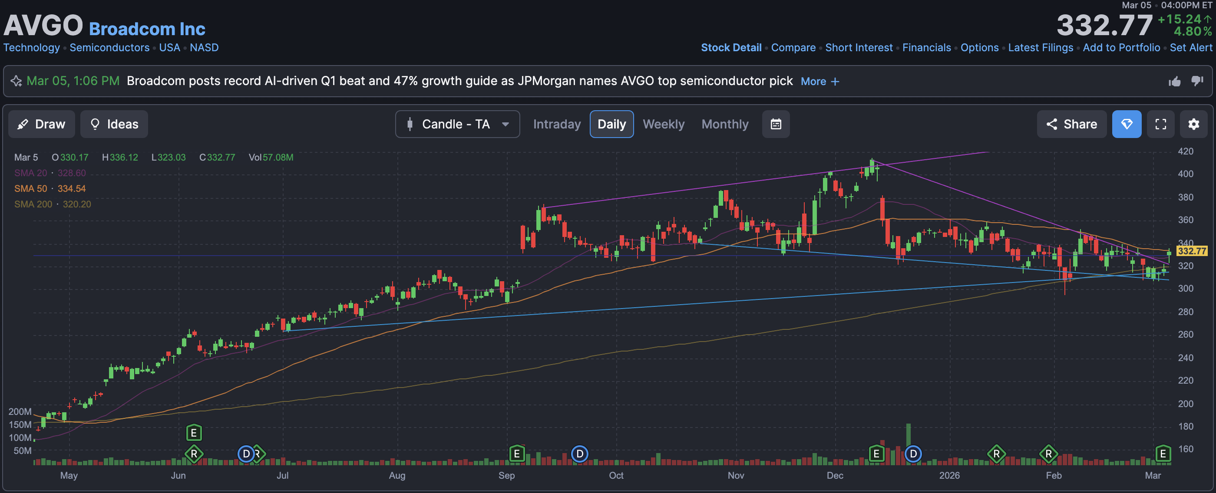This screenshot has height=493, width=1216.
Task: Click the thumbs up icon on news
Action: tap(1174, 82)
